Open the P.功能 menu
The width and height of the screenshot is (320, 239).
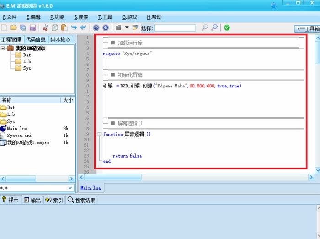click(x=57, y=17)
